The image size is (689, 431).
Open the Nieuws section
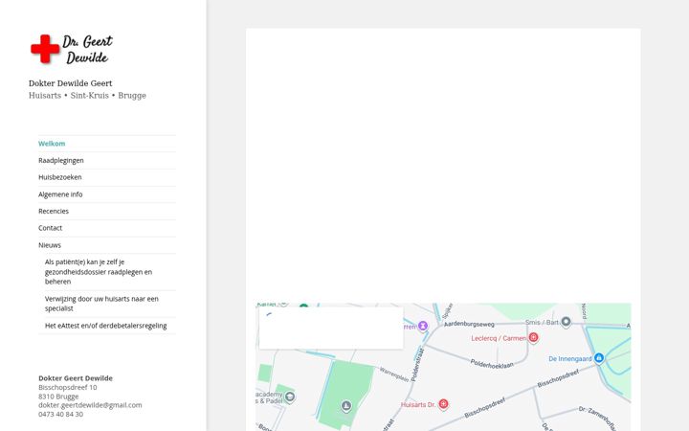pos(49,245)
